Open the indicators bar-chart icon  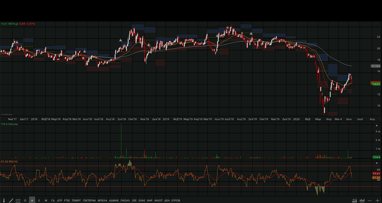362,200
